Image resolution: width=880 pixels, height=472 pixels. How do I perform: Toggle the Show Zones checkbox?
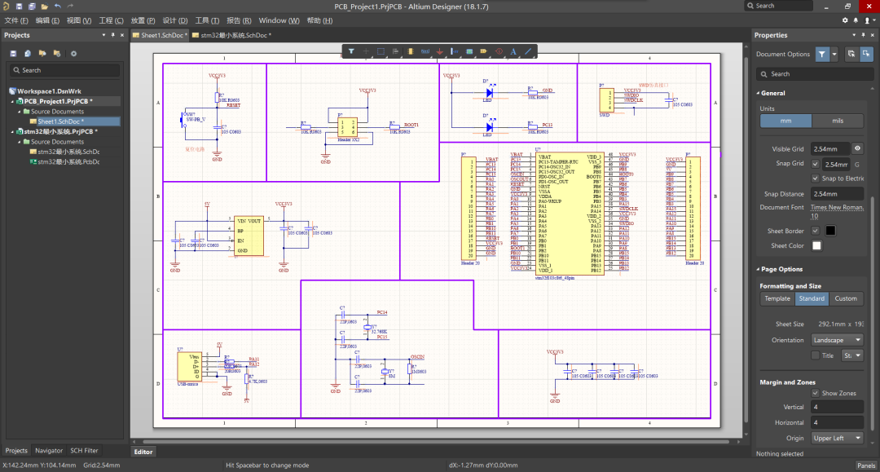(x=816, y=393)
